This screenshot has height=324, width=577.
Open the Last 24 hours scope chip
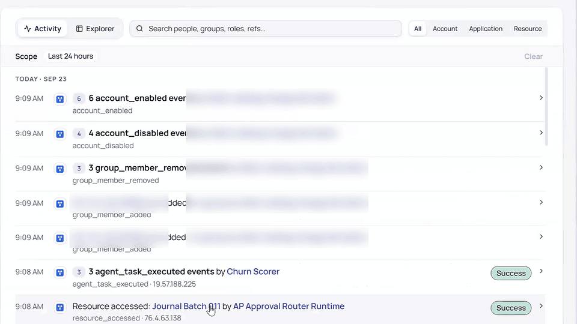[71, 56]
